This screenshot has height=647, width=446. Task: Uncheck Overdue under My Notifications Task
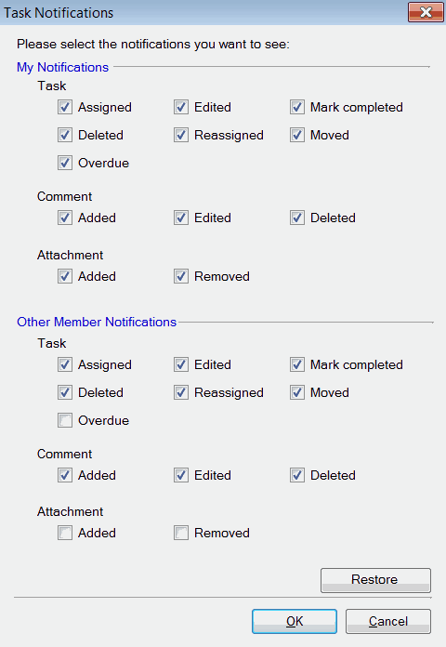point(65,163)
